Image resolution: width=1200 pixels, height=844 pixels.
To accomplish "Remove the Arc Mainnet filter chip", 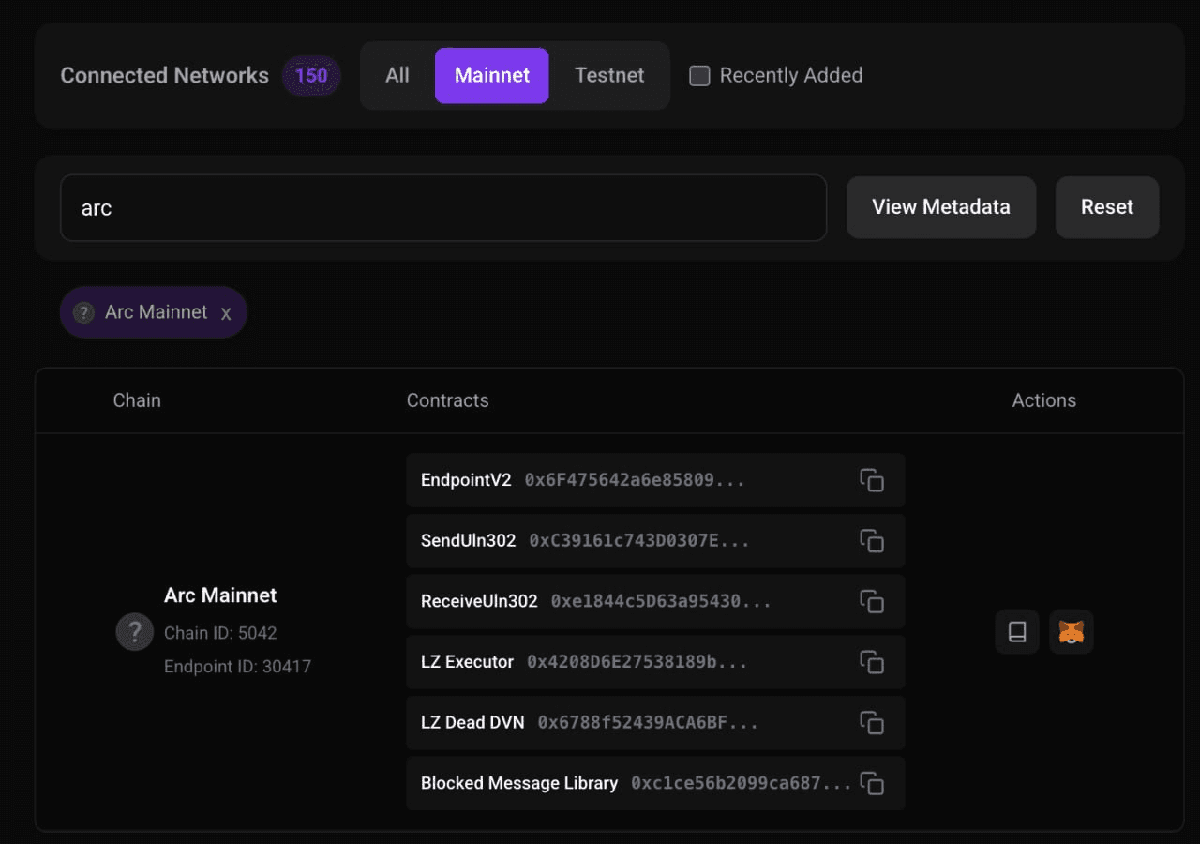I will (x=226, y=313).
